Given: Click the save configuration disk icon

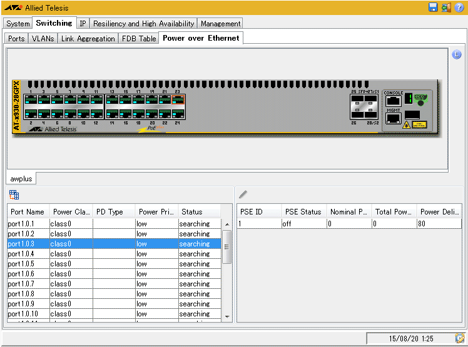Looking at the screenshot, I should point(433,8).
